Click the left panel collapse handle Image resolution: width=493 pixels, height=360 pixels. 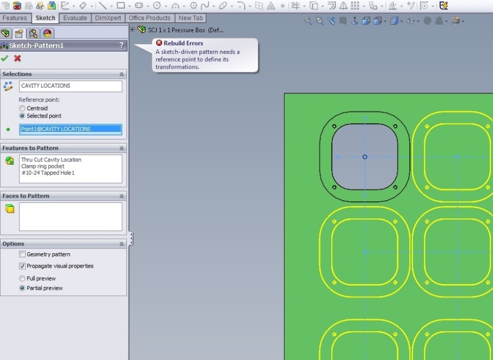pyautogui.click(x=131, y=238)
